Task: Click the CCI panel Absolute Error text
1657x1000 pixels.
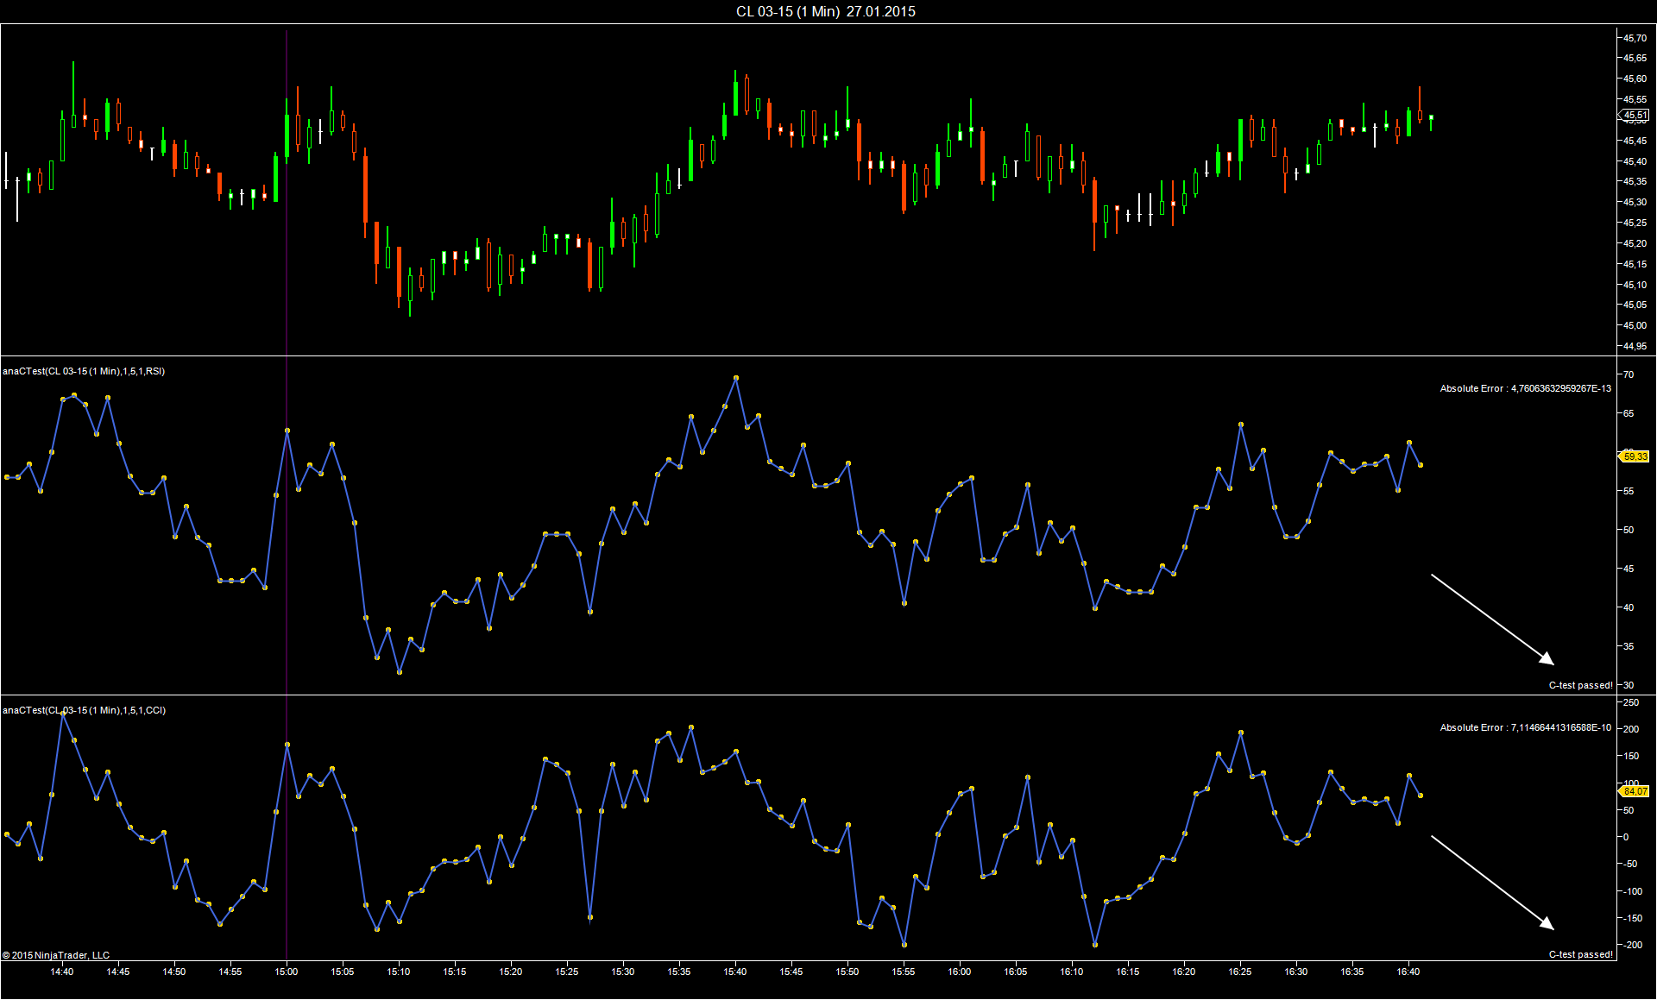Action: (x=1525, y=727)
